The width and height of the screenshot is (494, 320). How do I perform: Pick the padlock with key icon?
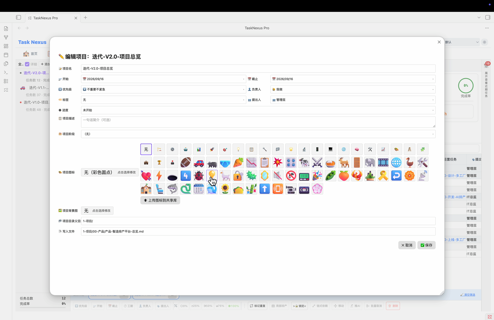pyautogui.click(x=238, y=176)
